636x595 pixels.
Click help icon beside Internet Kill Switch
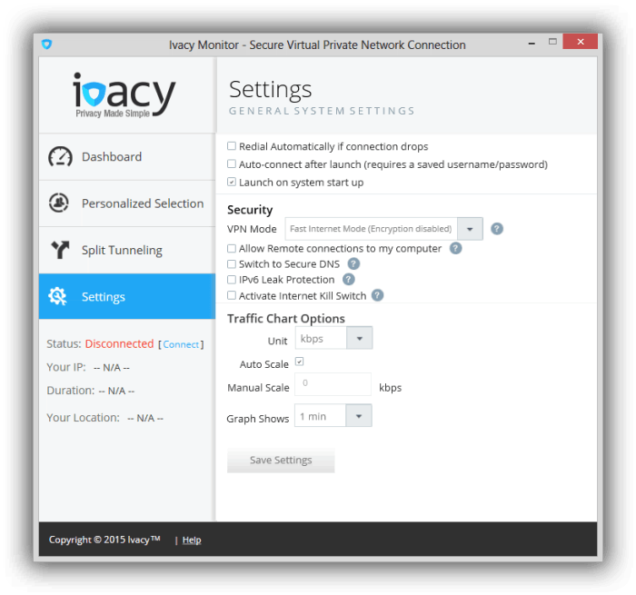point(377,295)
